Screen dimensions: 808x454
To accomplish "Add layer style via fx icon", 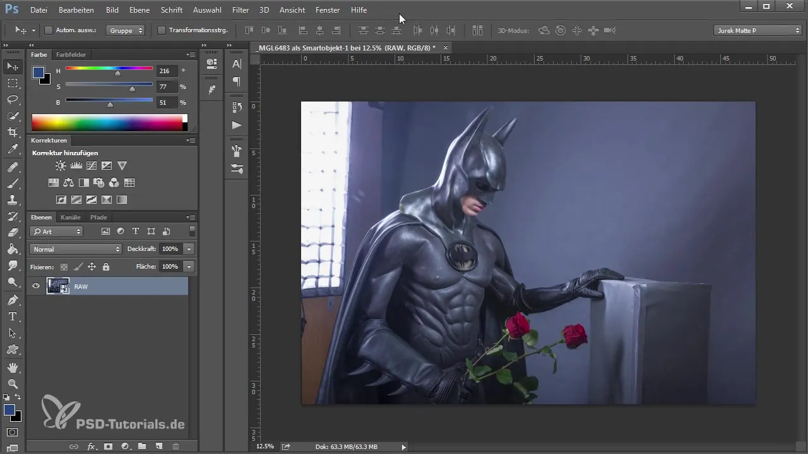I will coord(91,446).
